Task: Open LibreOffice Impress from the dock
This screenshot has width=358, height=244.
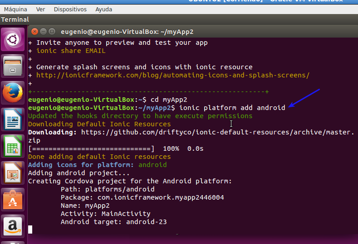Action: coord(13,173)
